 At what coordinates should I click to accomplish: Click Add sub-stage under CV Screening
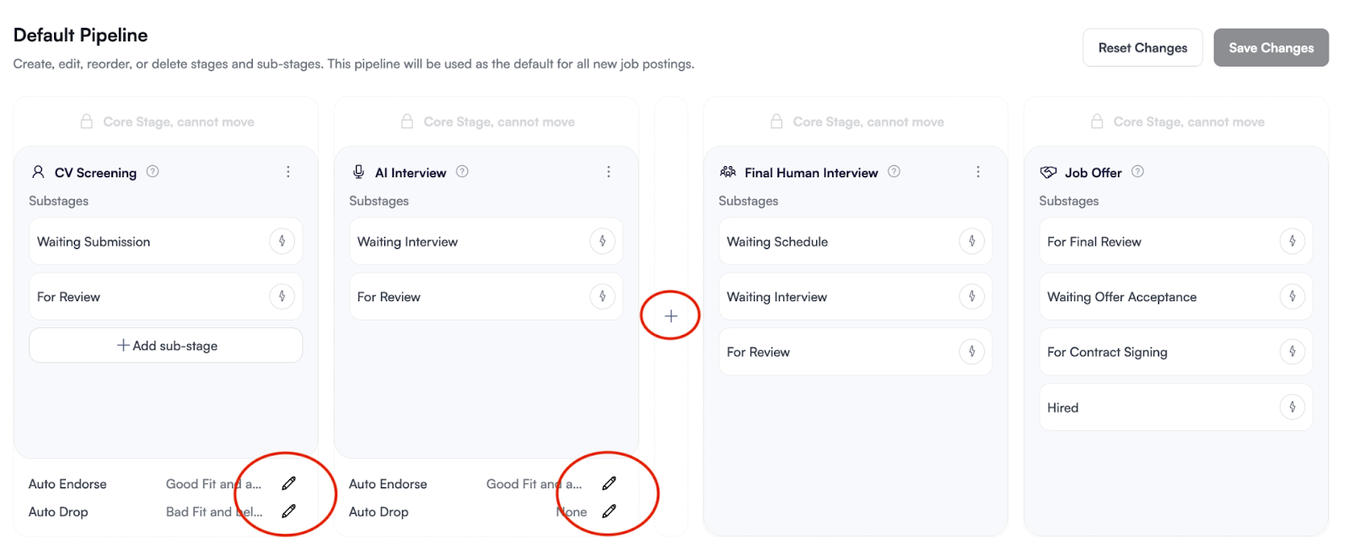point(164,345)
